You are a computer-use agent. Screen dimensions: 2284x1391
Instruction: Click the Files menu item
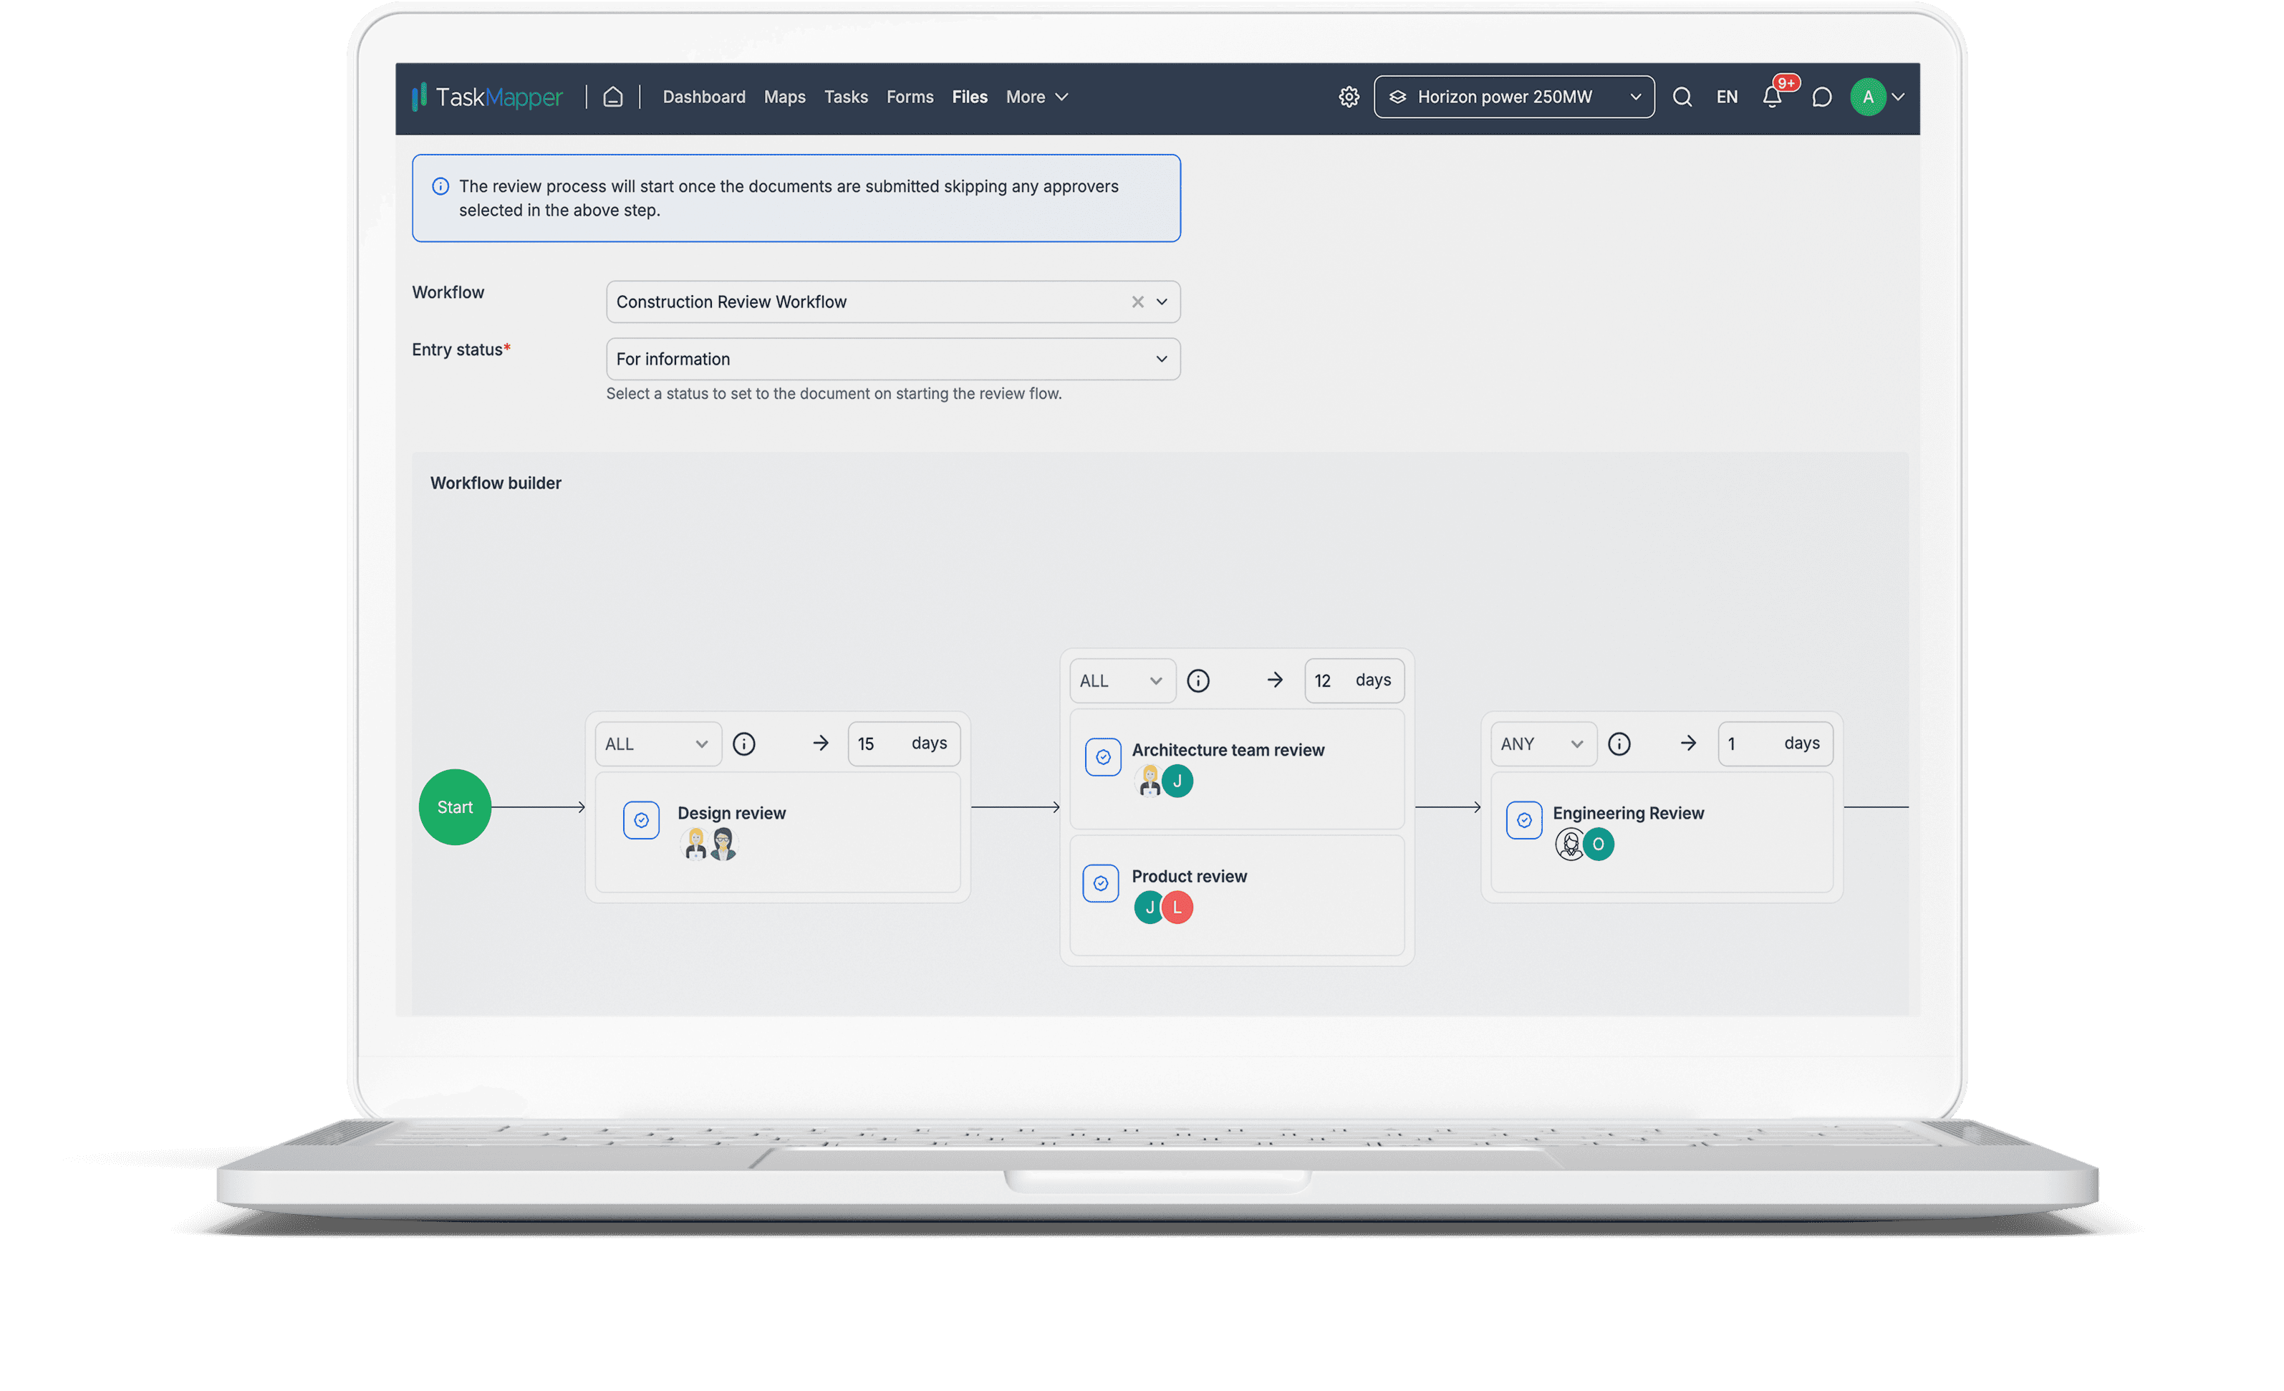(970, 96)
